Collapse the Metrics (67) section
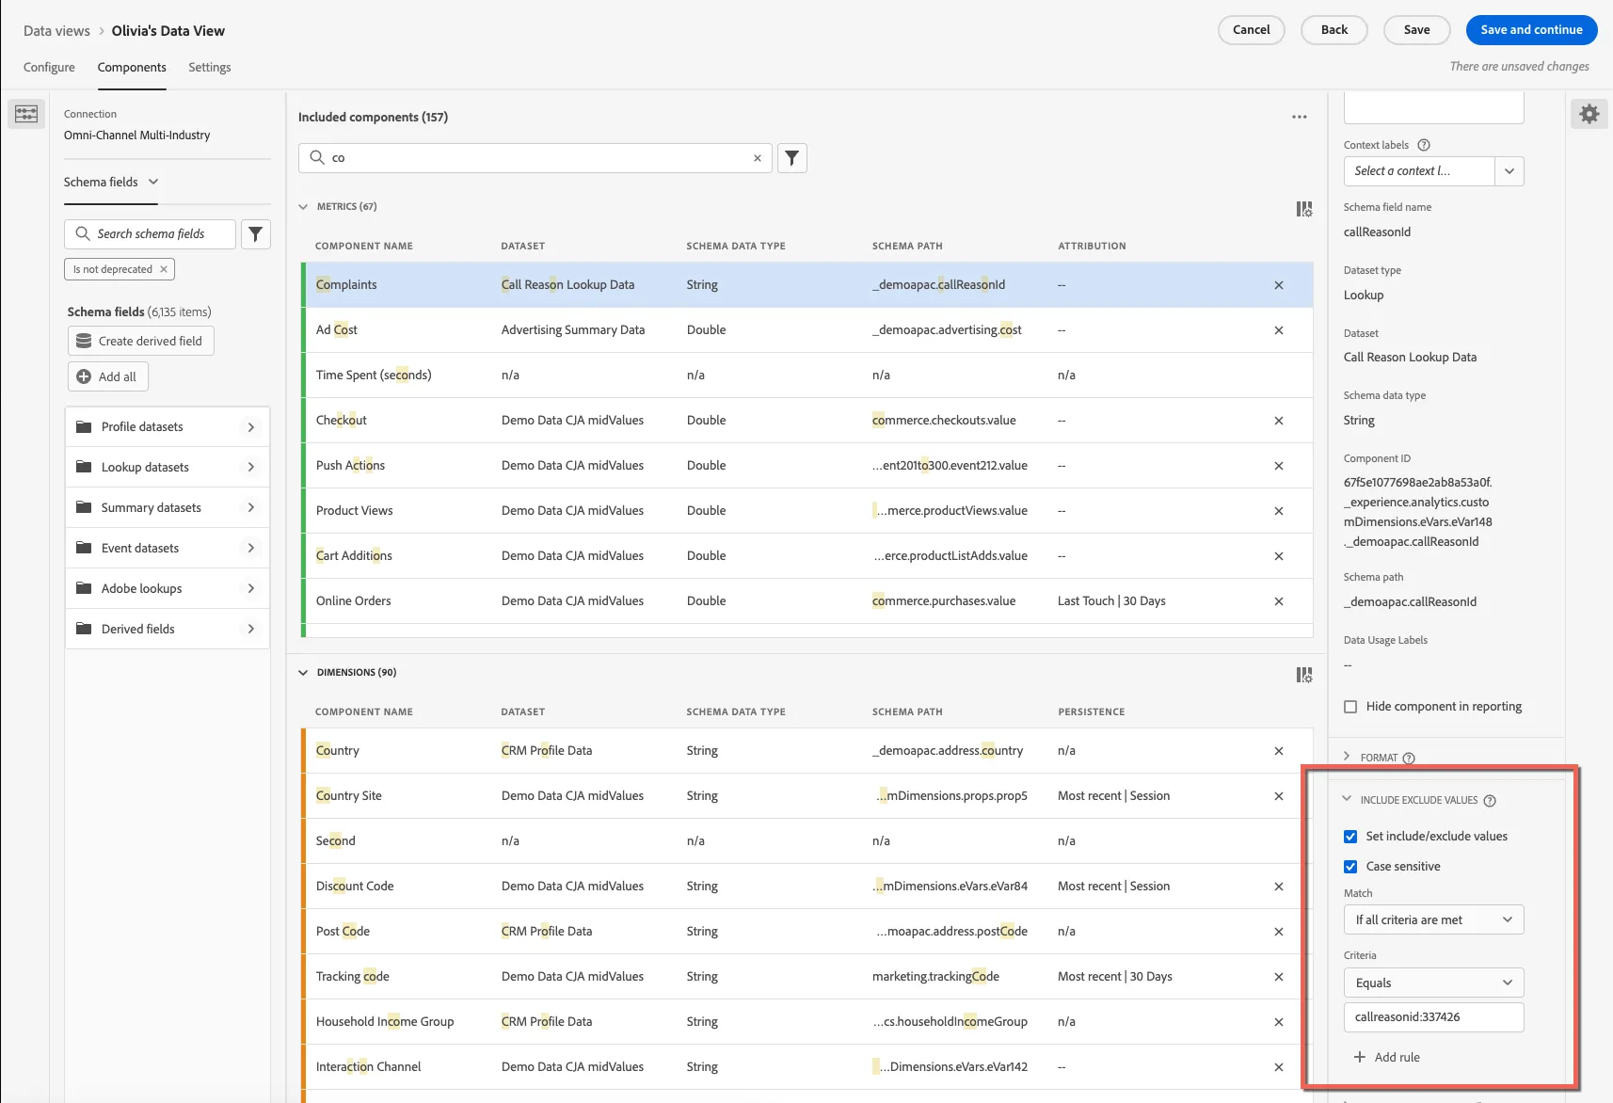The height and width of the screenshot is (1103, 1613). click(x=303, y=207)
